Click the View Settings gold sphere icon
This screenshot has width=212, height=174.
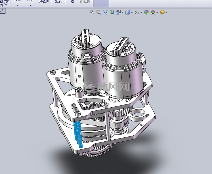tap(162, 12)
